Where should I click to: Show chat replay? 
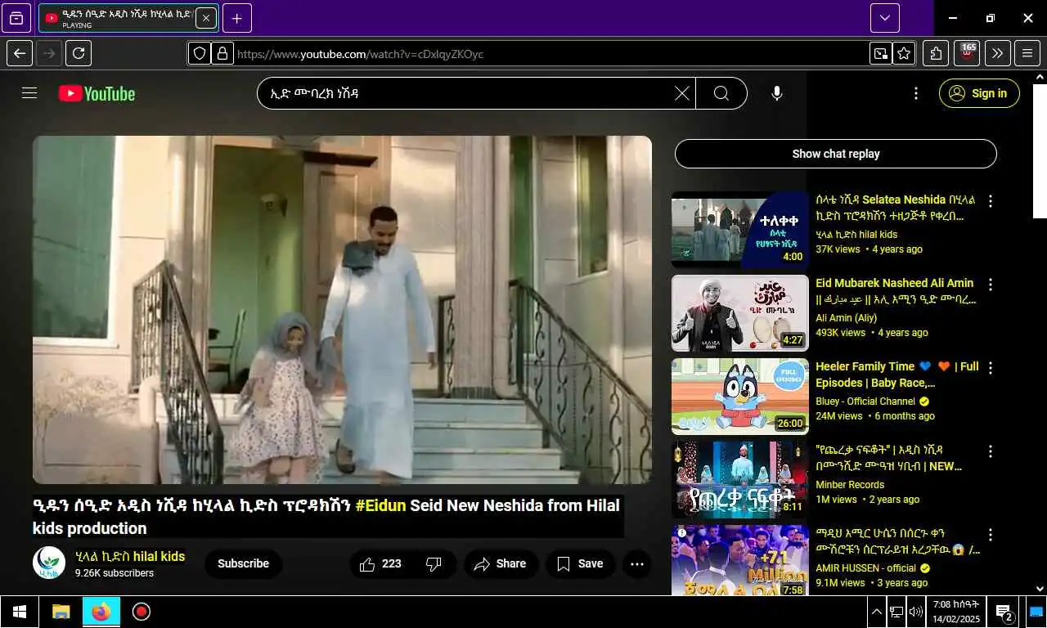pos(836,154)
